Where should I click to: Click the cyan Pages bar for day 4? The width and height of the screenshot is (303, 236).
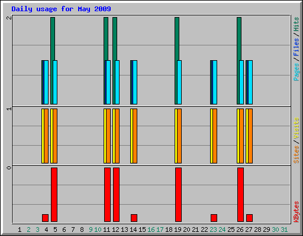(46, 82)
